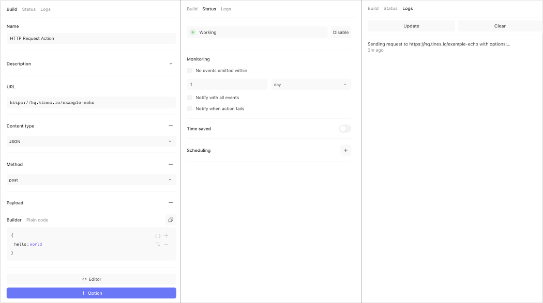The image size is (543, 303).
Task: Switch payload to Plain code view
Action: tap(37, 220)
